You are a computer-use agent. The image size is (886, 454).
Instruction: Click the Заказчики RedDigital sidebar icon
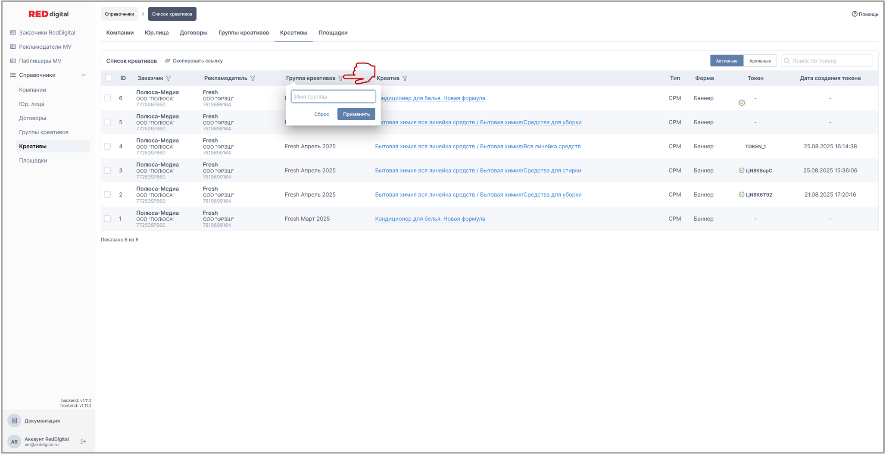point(13,33)
